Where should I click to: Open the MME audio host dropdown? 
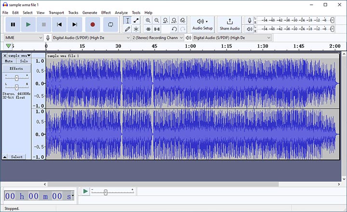24,37
